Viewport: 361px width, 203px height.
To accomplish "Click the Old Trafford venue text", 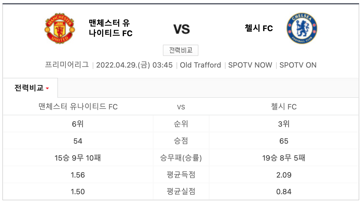I will click(x=200, y=65).
